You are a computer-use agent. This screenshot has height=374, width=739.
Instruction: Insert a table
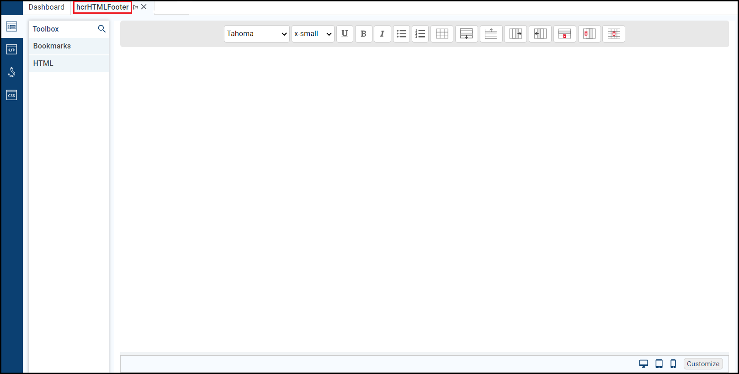(x=442, y=34)
